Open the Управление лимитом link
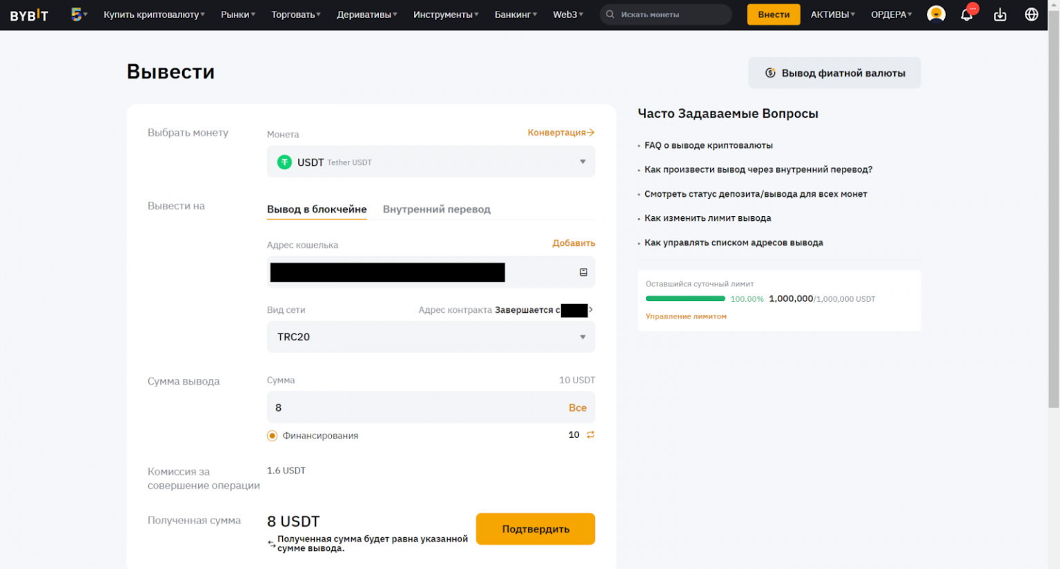The width and height of the screenshot is (1060, 569). pos(686,316)
